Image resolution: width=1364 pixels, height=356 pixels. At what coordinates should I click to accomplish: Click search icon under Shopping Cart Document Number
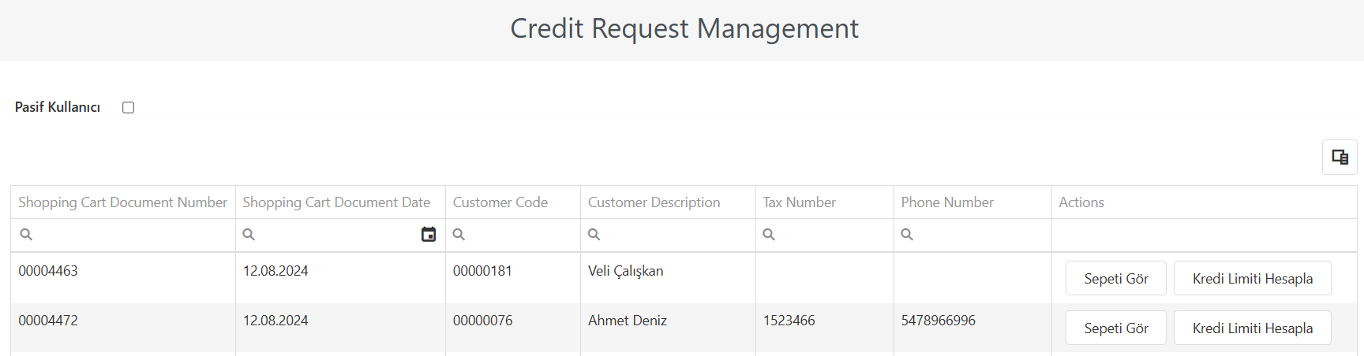(26, 235)
